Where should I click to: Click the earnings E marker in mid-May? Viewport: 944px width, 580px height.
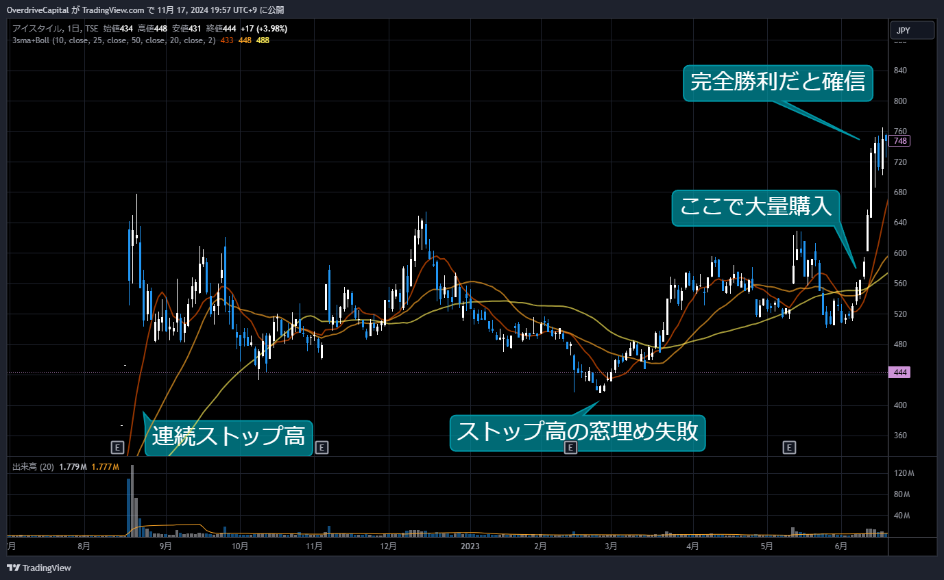tap(790, 448)
